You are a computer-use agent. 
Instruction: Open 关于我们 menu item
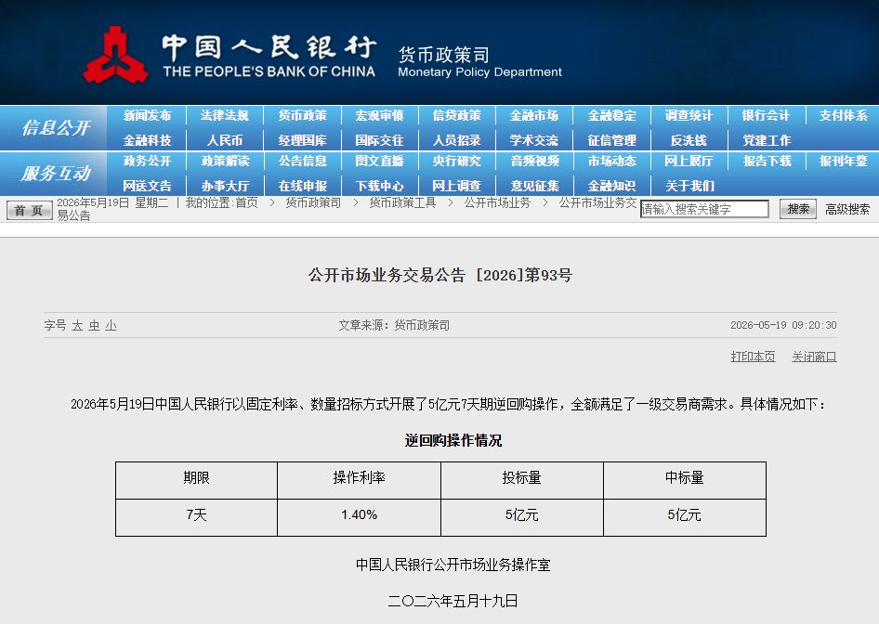pyautogui.click(x=689, y=186)
